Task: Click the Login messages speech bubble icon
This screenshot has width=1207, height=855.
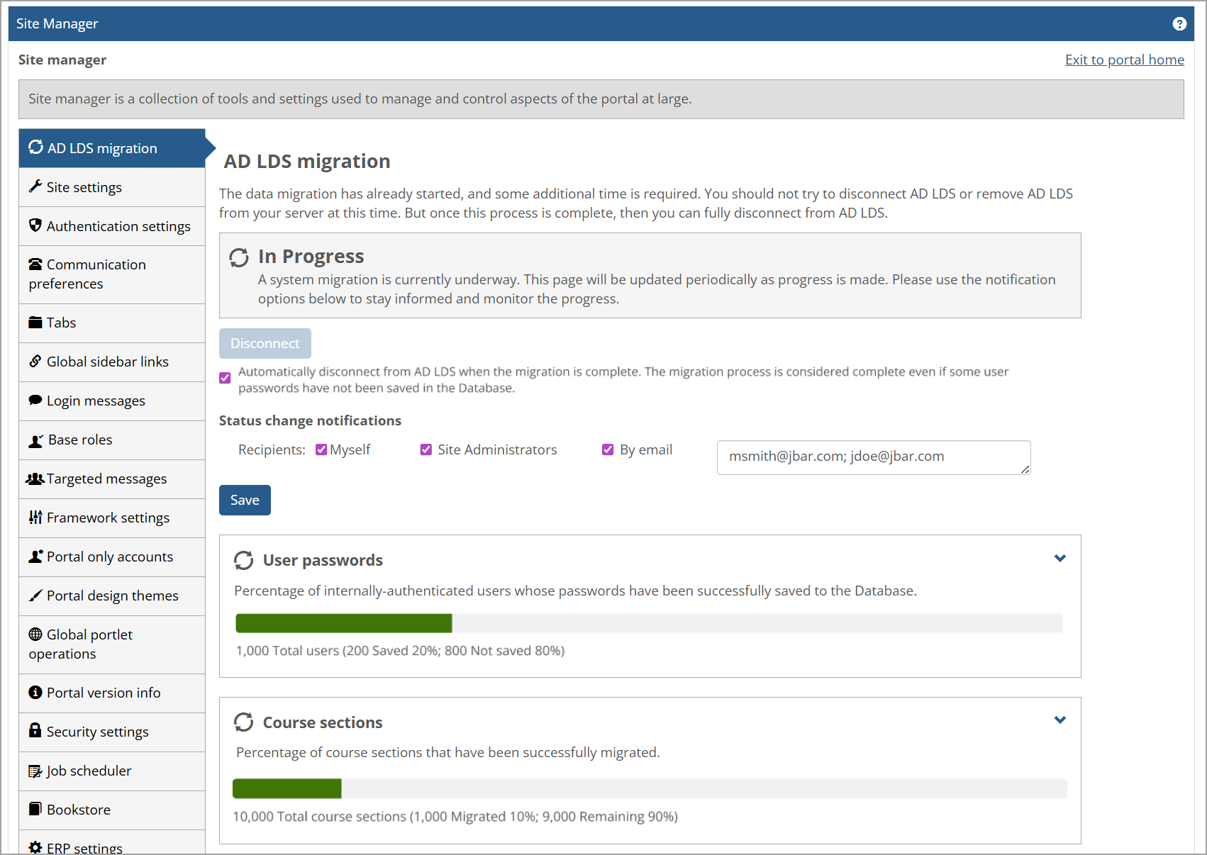Action: pos(35,400)
